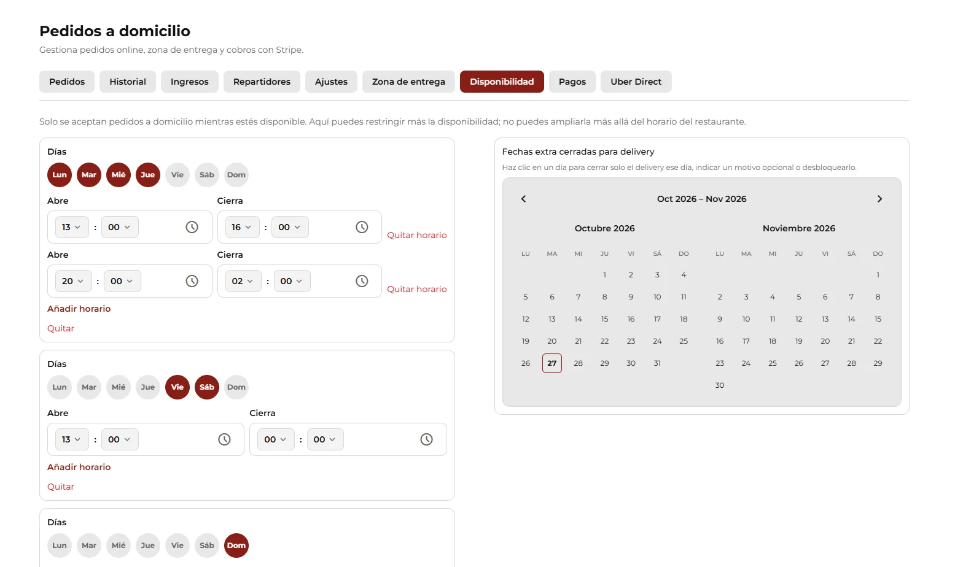
Task: Open minutes dropdown next to closing hour 16
Action: 290,227
